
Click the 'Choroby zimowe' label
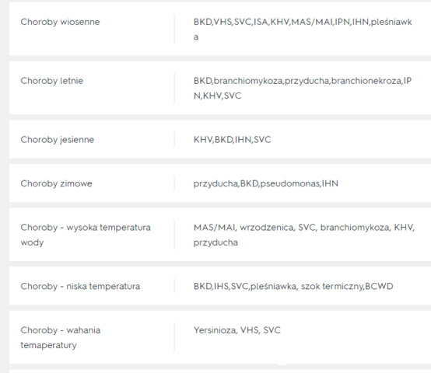(56, 183)
